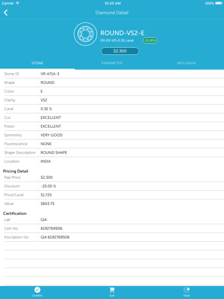Select the Color value E
This screenshot has width=224, height=299.
click(42, 92)
